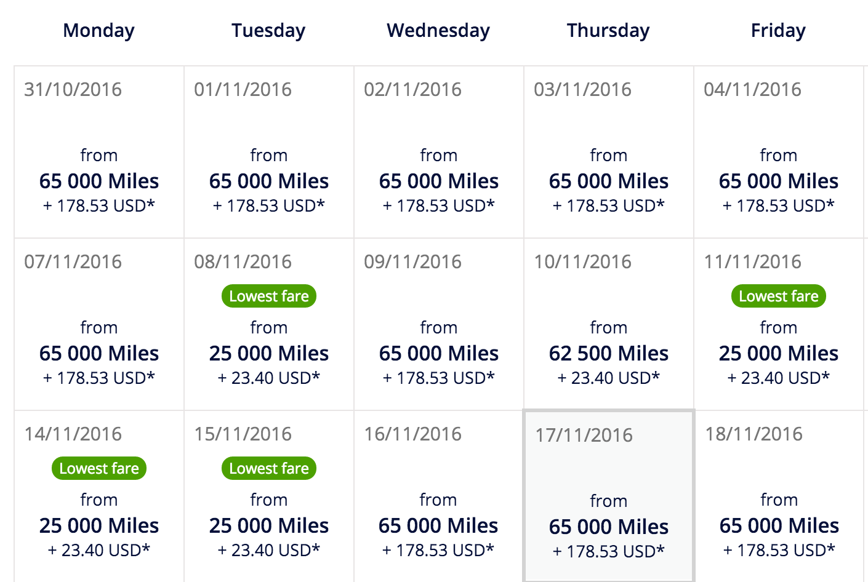The height and width of the screenshot is (582, 868).
Task: Select the 07/11/2016 date cell
Action: coord(99,324)
